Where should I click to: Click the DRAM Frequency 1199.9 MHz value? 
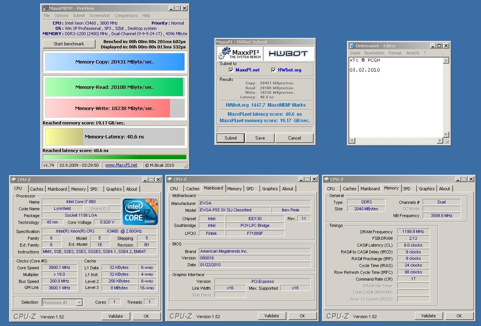[413, 232]
